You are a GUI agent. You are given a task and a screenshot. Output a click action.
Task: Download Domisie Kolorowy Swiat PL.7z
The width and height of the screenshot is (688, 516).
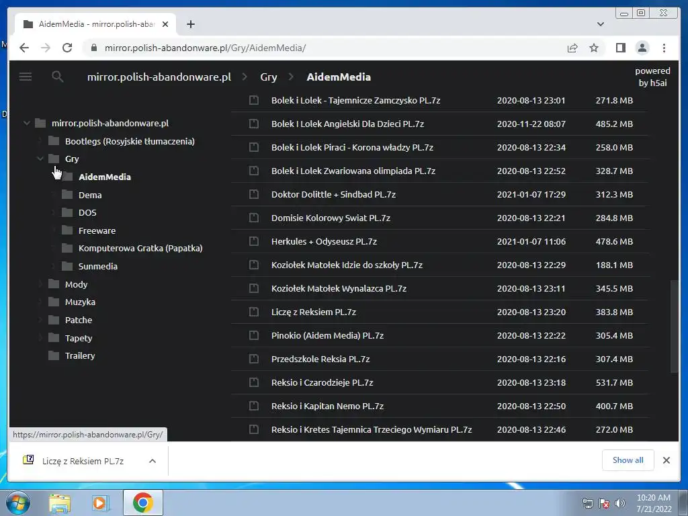(331, 218)
